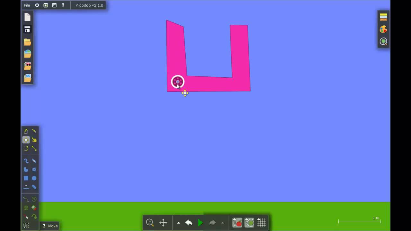Open the Appearance color palette
411x231 pixels.
pos(383,29)
